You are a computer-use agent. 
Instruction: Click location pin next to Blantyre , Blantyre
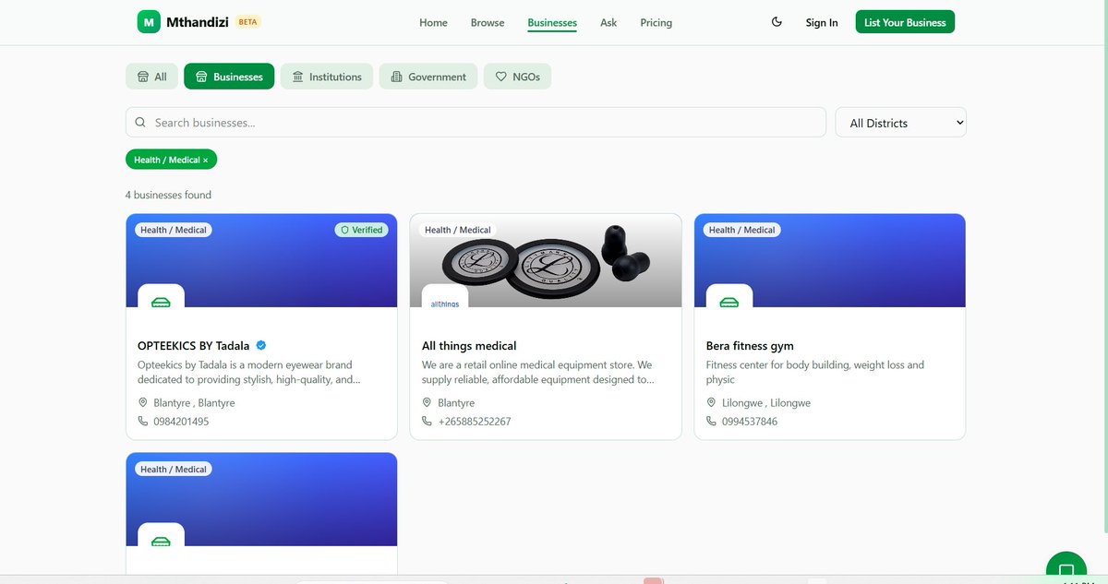[143, 403]
